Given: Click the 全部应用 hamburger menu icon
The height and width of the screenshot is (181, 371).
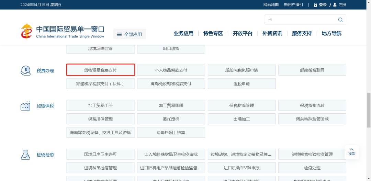Looking at the screenshot, I should (x=120, y=34).
